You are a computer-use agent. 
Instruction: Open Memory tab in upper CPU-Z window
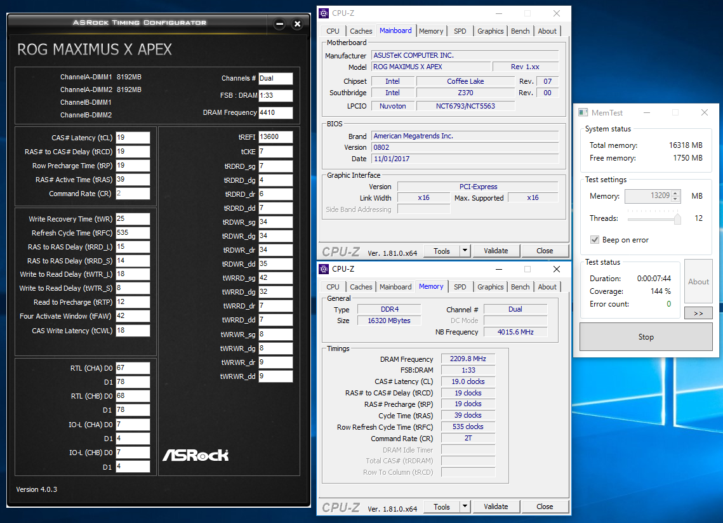pyautogui.click(x=431, y=31)
